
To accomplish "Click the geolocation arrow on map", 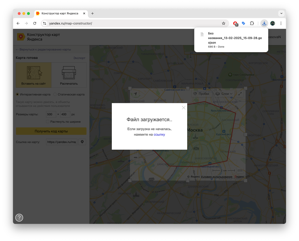I will [135, 94].
